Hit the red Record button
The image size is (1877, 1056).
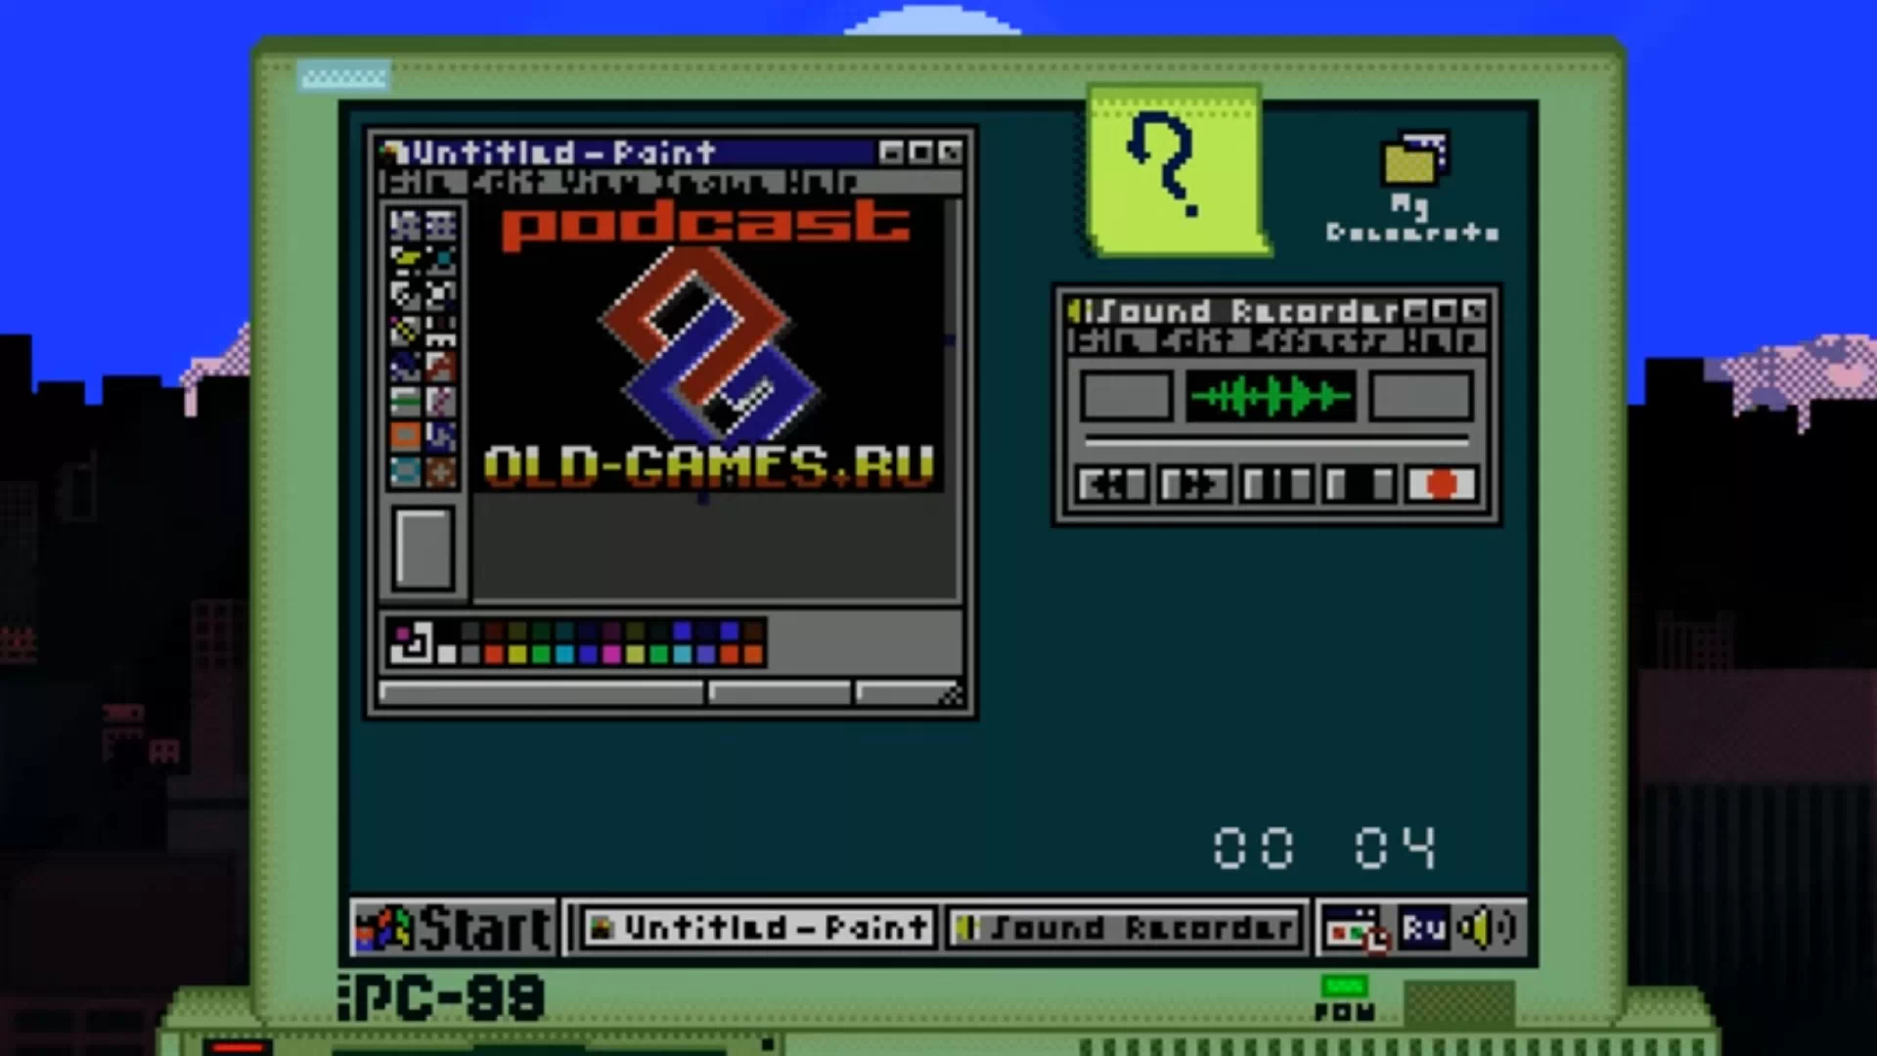[x=1442, y=484]
